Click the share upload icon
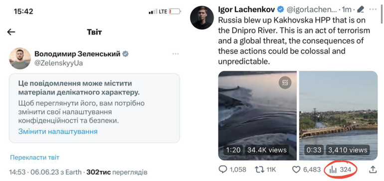 (373, 169)
